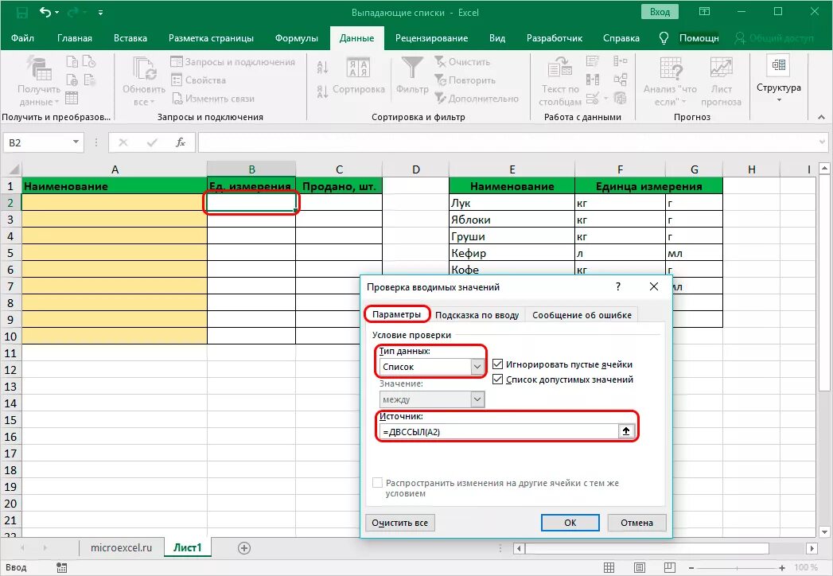Select the Лист1 sheet tab
Image resolution: width=833 pixels, height=576 pixels.
pos(188,547)
